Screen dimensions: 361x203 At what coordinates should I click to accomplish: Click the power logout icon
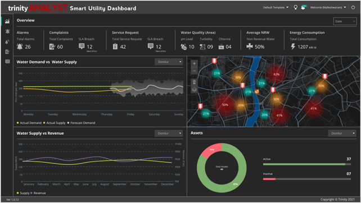(353, 7)
